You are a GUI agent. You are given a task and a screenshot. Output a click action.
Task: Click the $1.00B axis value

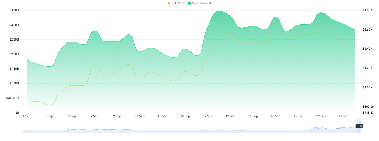coord(14,83)
